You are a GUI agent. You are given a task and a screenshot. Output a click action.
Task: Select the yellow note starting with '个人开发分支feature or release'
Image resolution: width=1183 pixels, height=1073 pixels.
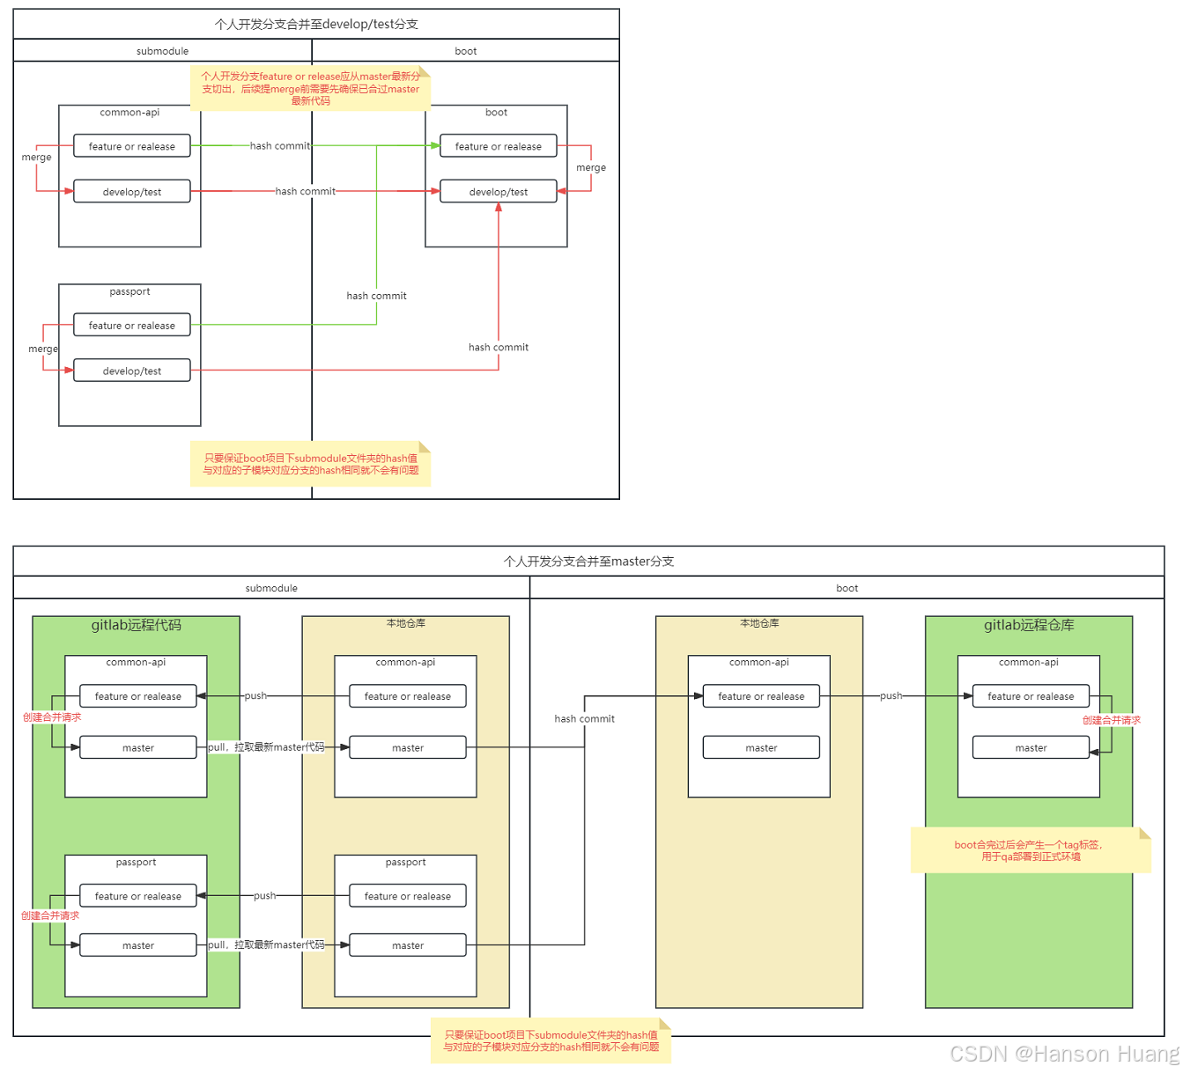pyautogui.click(x=310, y=88)
